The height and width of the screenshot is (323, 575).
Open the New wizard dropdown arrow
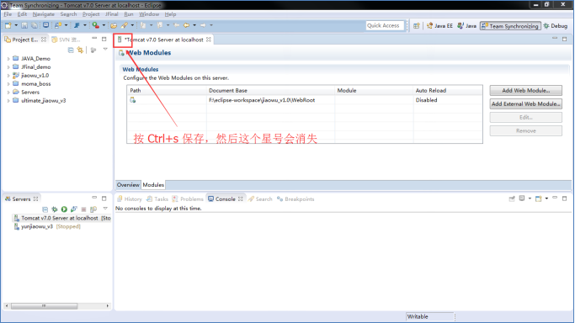[x=16, y=25]
